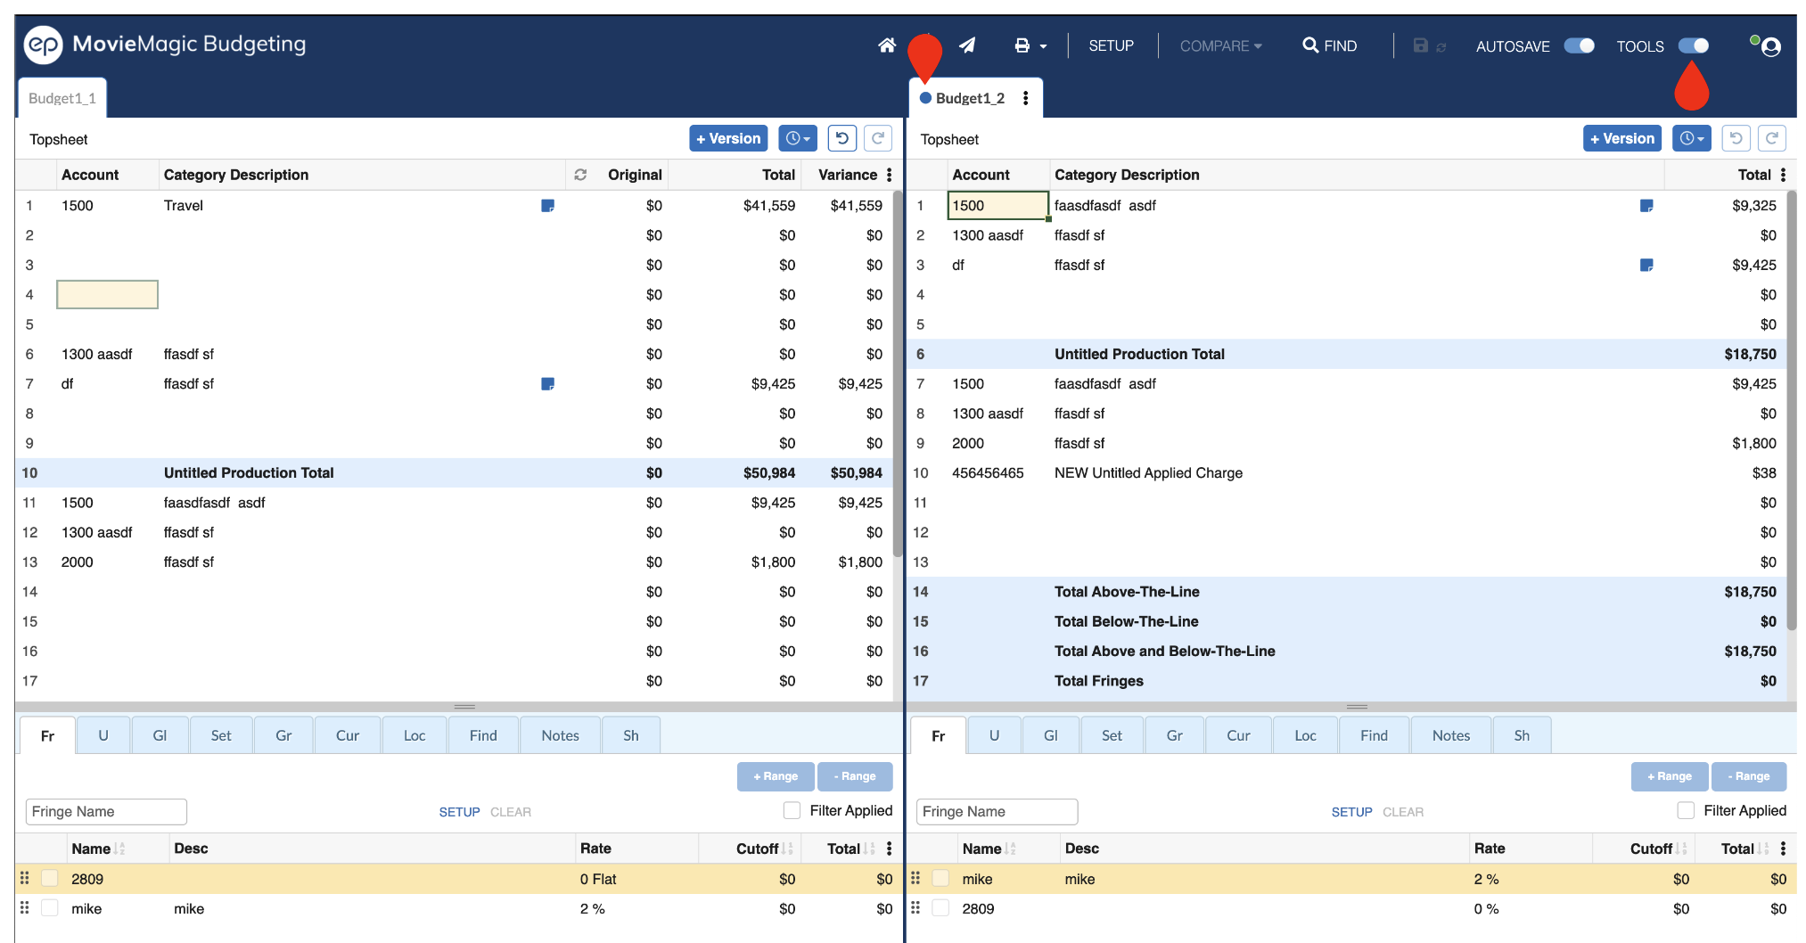Undo in the Budget1_1 pane
Viewport: 1806px width, 943px height.
[x=842, y=138]
